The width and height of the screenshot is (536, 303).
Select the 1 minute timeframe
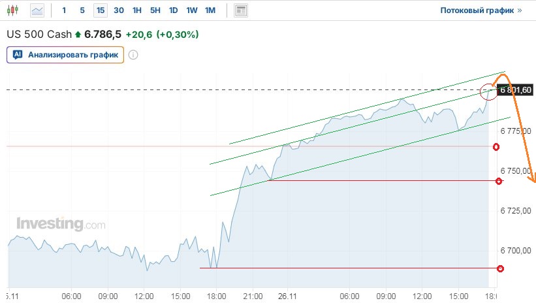(x=64, y=10)
